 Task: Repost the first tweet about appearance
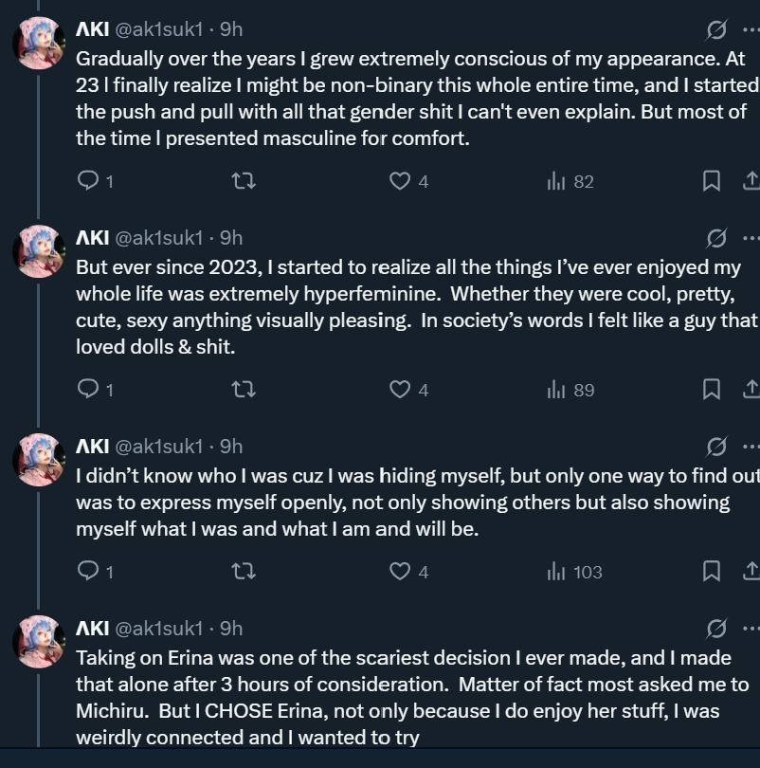pyautogui.click(x=244, y=180)
